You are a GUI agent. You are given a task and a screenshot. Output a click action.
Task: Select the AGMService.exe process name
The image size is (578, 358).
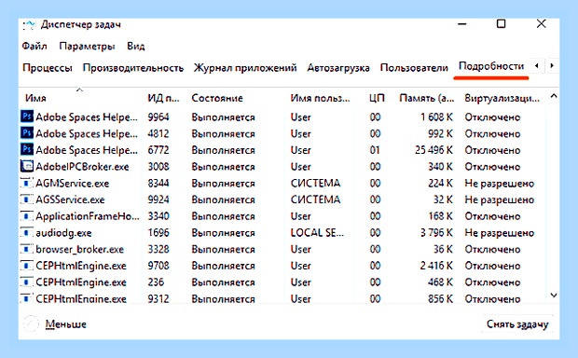click(73, 184)
